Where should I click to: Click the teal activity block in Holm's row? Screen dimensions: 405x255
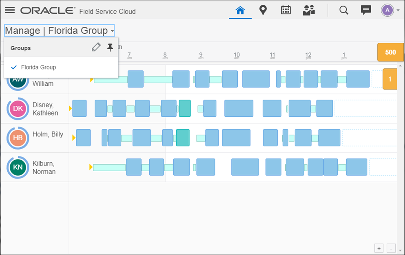(x=183, y=137)
